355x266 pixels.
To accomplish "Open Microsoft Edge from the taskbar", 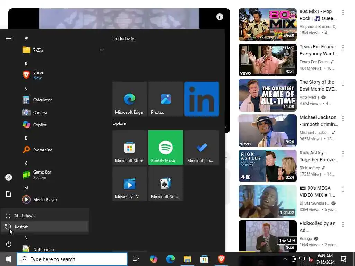I will coord(171,259).
